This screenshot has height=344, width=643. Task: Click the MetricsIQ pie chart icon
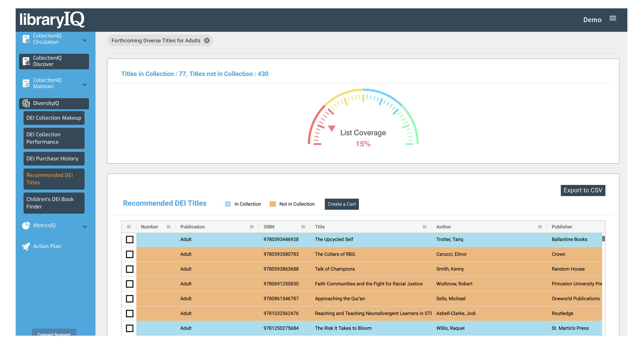[26, 225]
